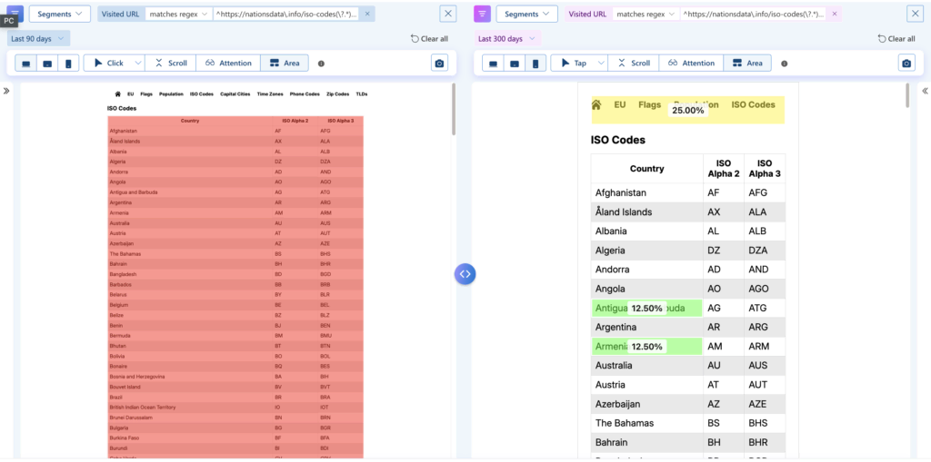Switch left heatmap to Scroll view
This screenshot has height=462, width=931.
170,64
